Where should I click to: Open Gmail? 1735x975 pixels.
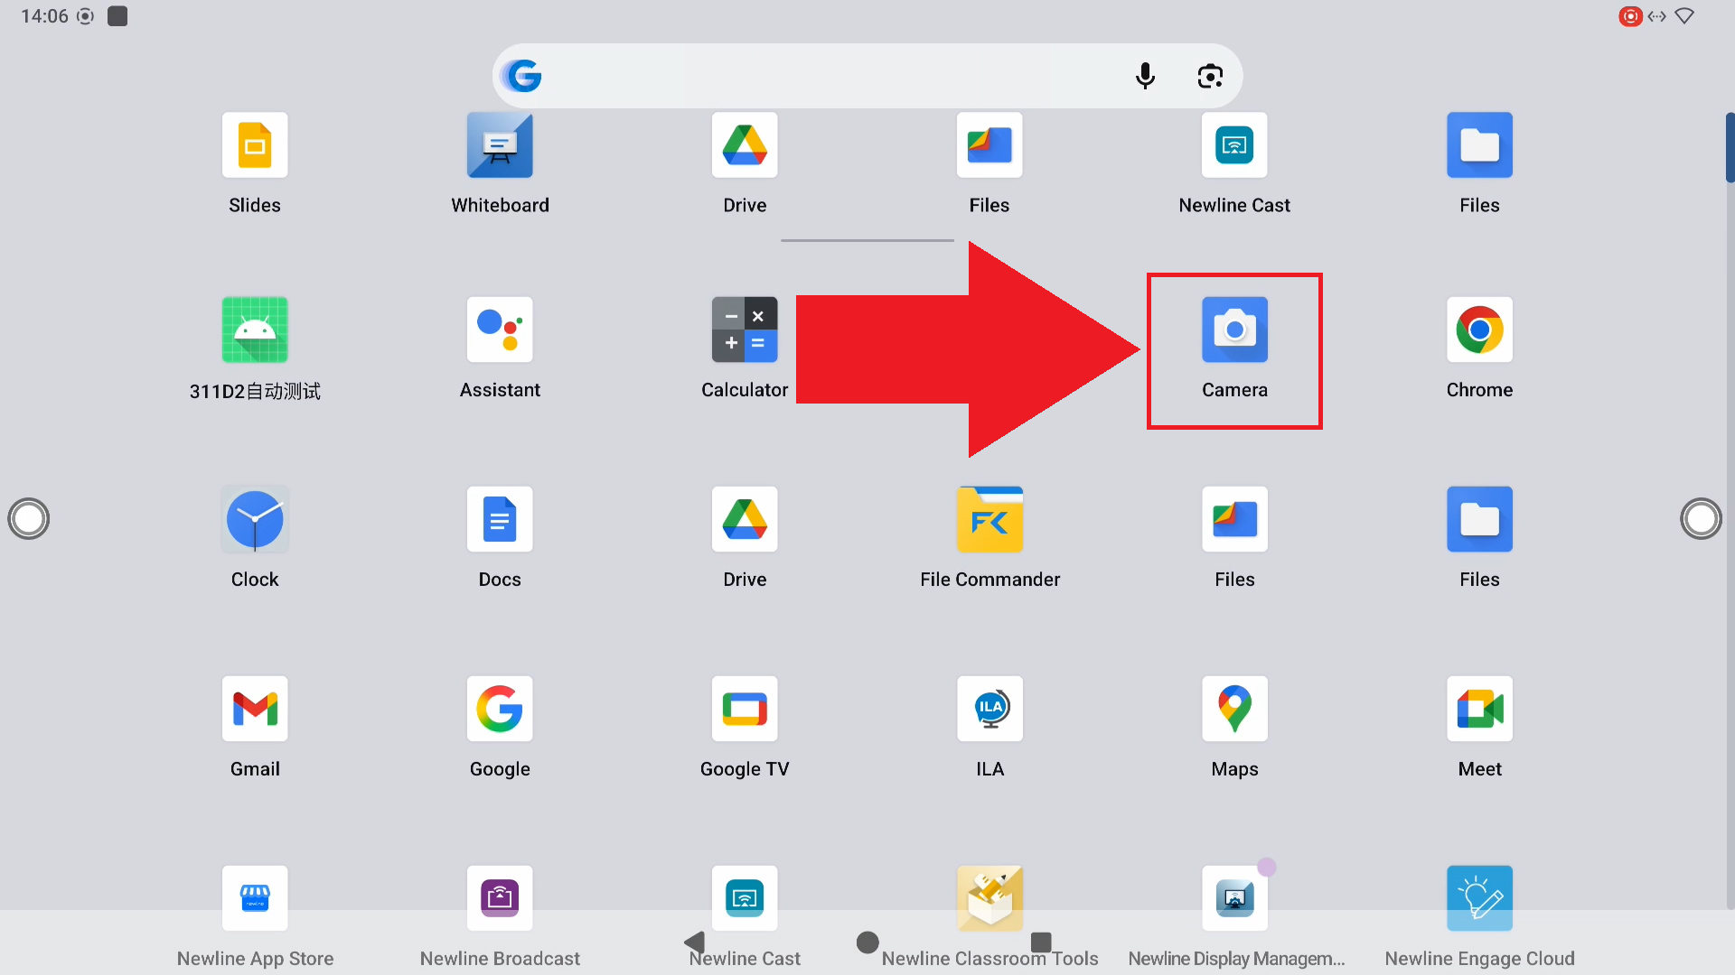tap(255, 710)
